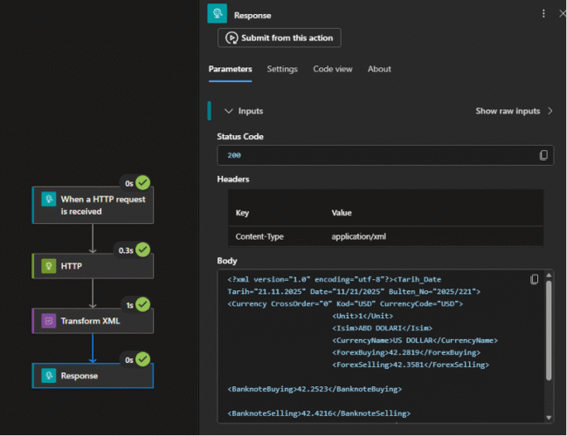This screenshot has width=567, height=436.
Task: Click the Response node icon in workflow
Action: click(48, 375)
